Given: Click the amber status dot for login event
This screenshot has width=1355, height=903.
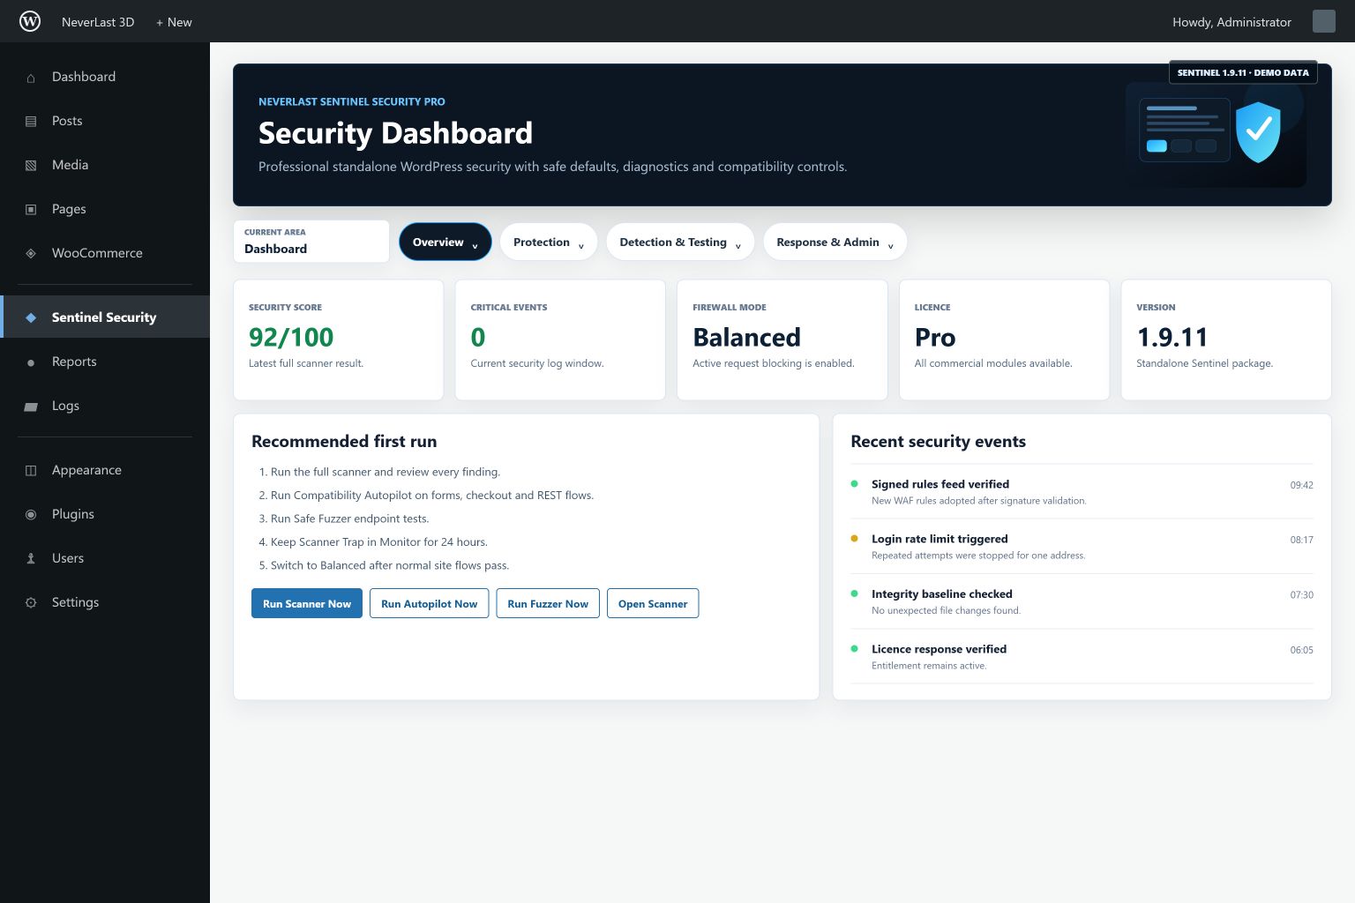Looking at the screenshot, I should pyautogui.click(x=854, y=538).
